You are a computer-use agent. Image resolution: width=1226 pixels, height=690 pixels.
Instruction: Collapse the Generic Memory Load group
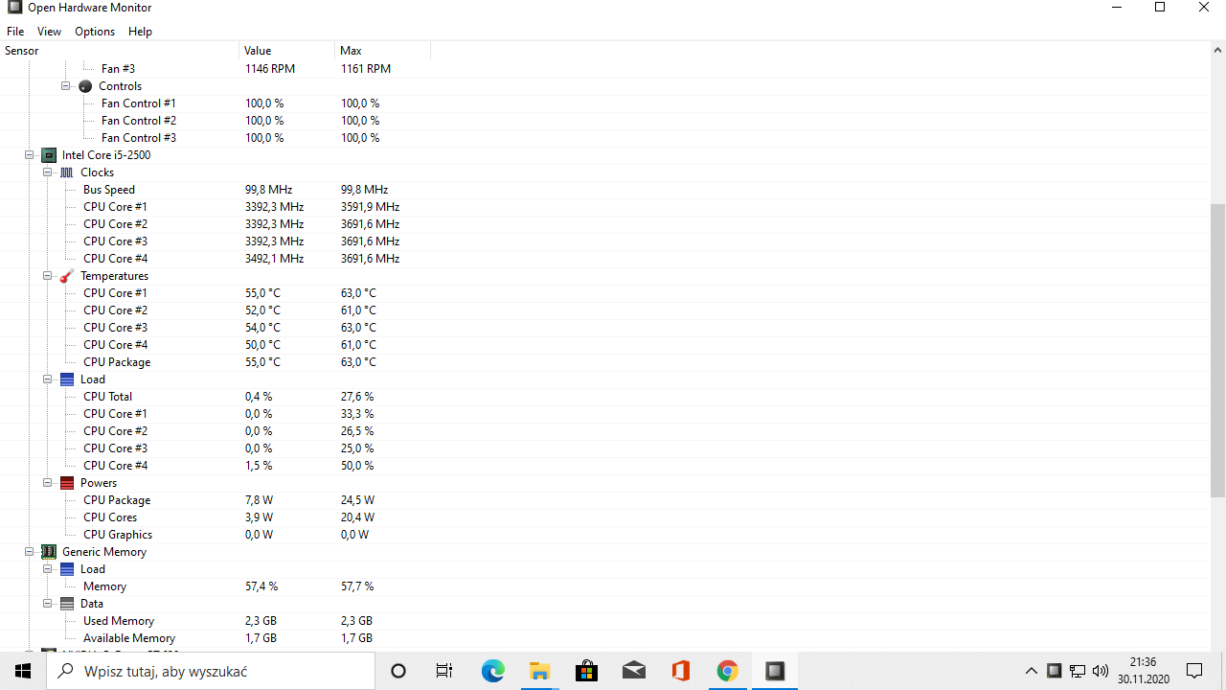tap(48, 569)
